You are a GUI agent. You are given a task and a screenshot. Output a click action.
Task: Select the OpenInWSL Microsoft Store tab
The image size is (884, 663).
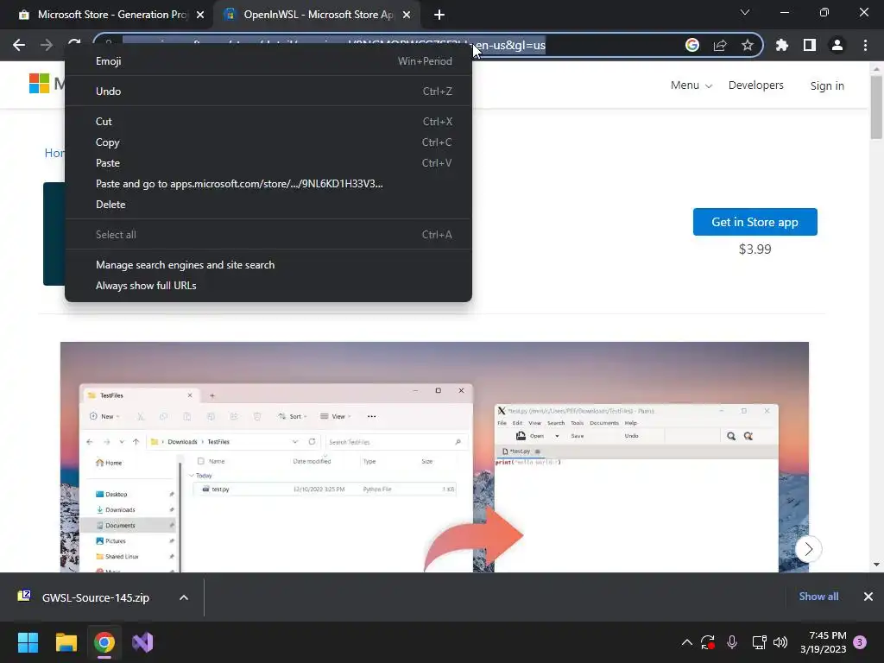click(x=317, y=15)
